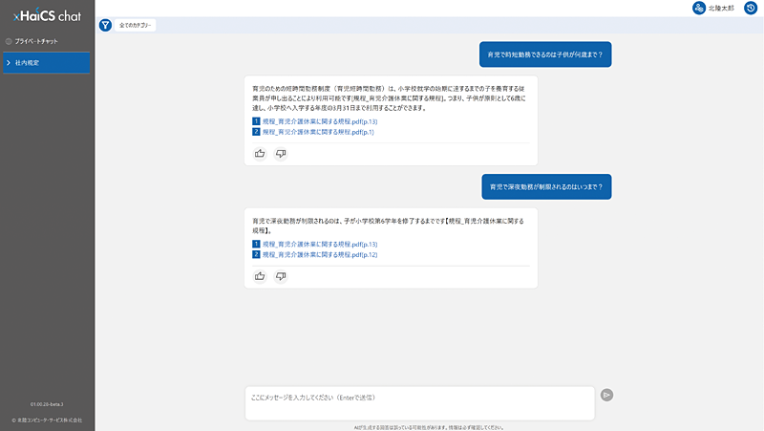Viewport: 764px width, 431px height.
Task: Like the 深夜勤務 answer
Action: click(x=260, y=276)
